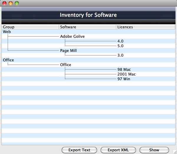177x154 pixels.
Task: Select the 97 Win licence entry
Action: (x=124, y=79)
